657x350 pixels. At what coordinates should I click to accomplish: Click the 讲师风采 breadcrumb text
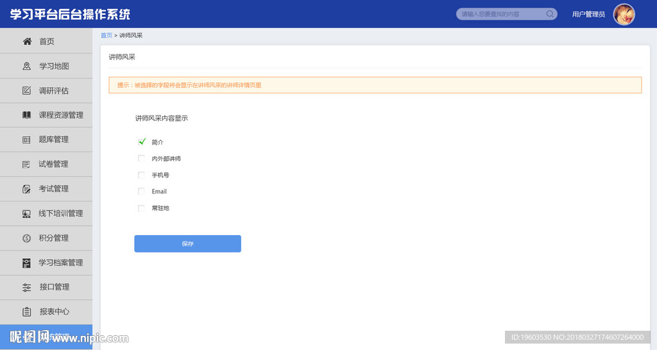(131, 35)
